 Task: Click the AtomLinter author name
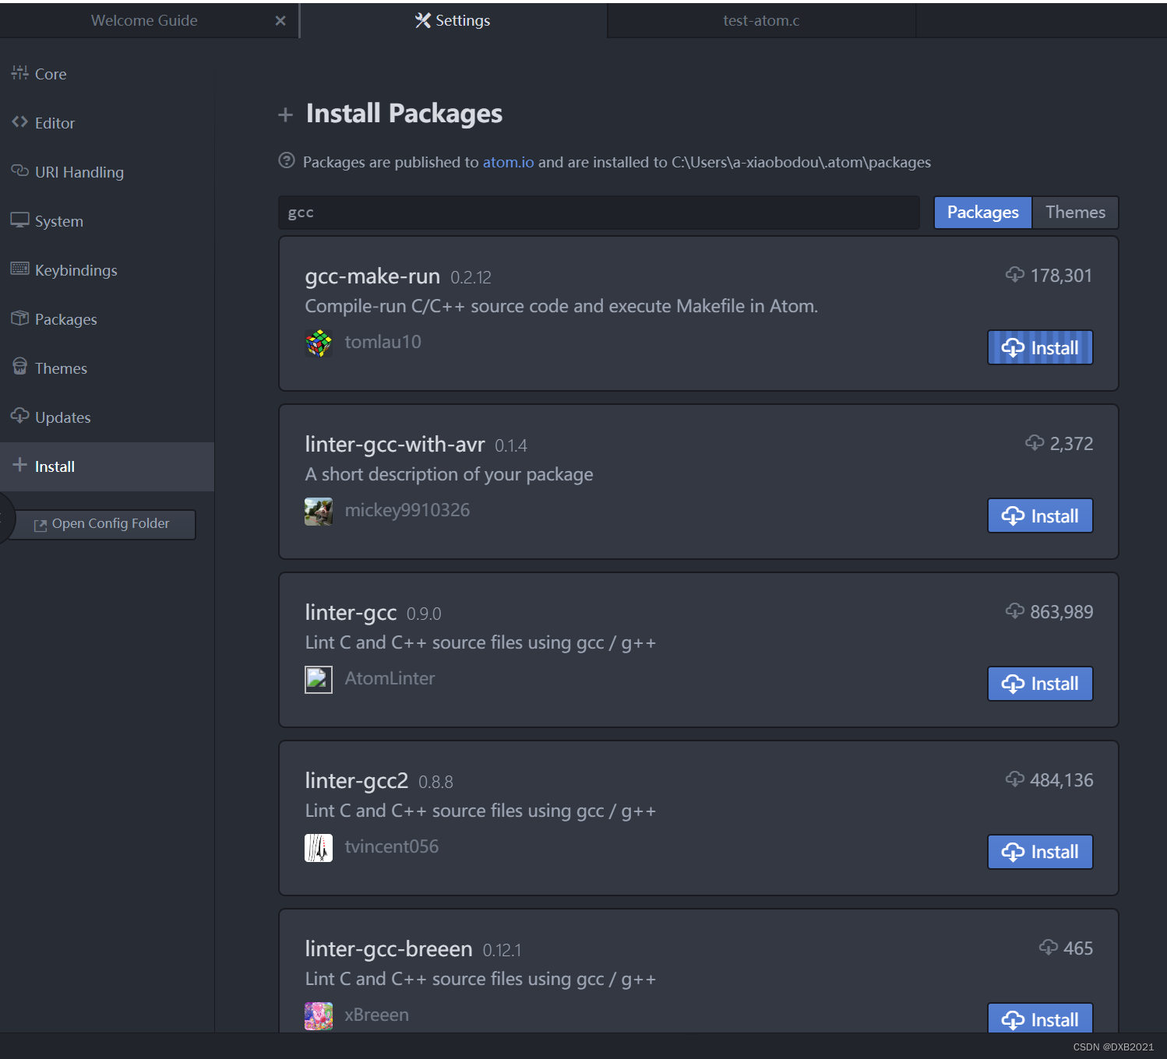coord(390,678)
